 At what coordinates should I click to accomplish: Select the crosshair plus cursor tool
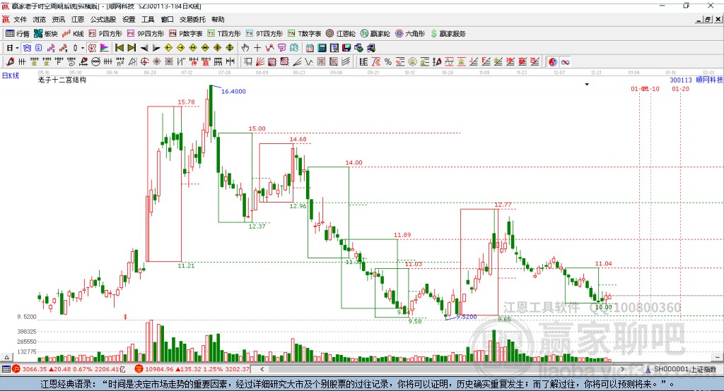pos(257,48)
